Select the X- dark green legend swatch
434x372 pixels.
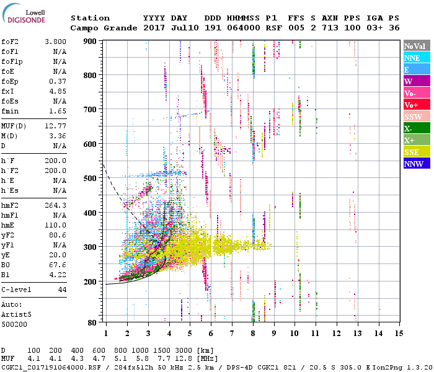coord(417,128)
